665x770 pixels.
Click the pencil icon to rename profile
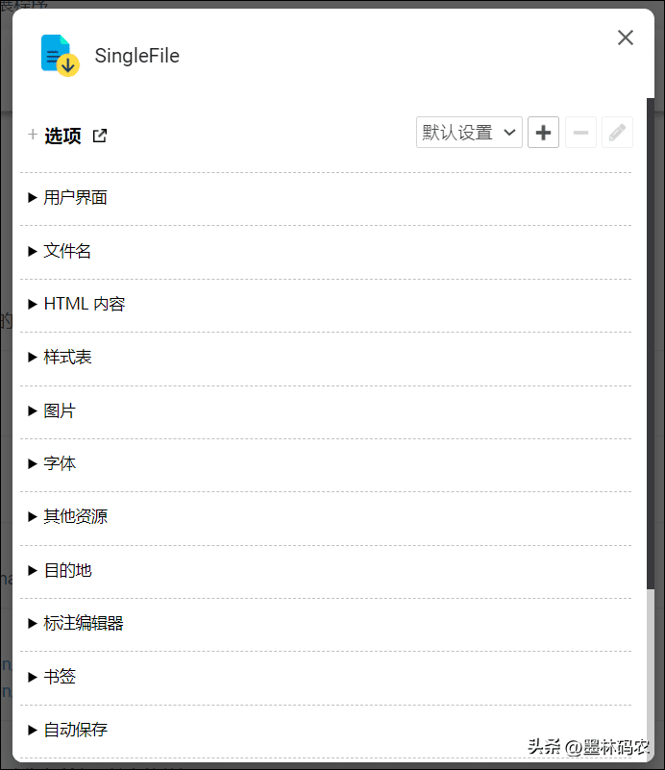point(617,133)
